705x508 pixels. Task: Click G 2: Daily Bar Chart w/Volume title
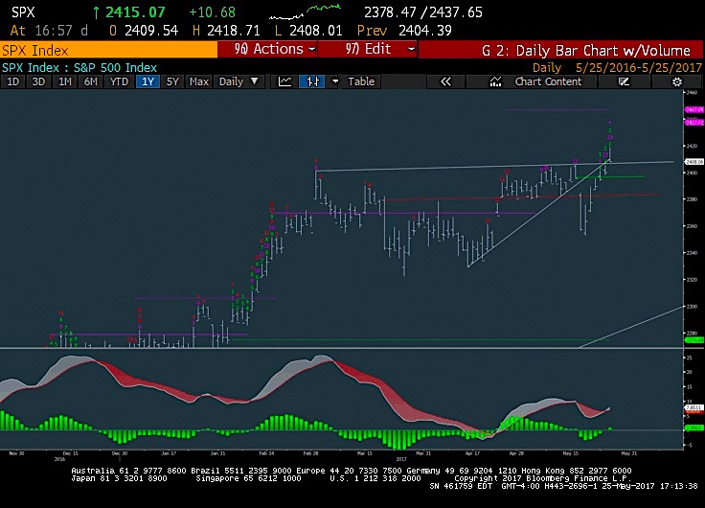pyautogui.click(x=586, y=50)
